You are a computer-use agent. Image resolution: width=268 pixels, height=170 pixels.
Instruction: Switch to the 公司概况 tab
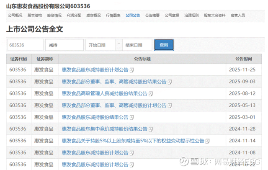[x=15, y=15]
